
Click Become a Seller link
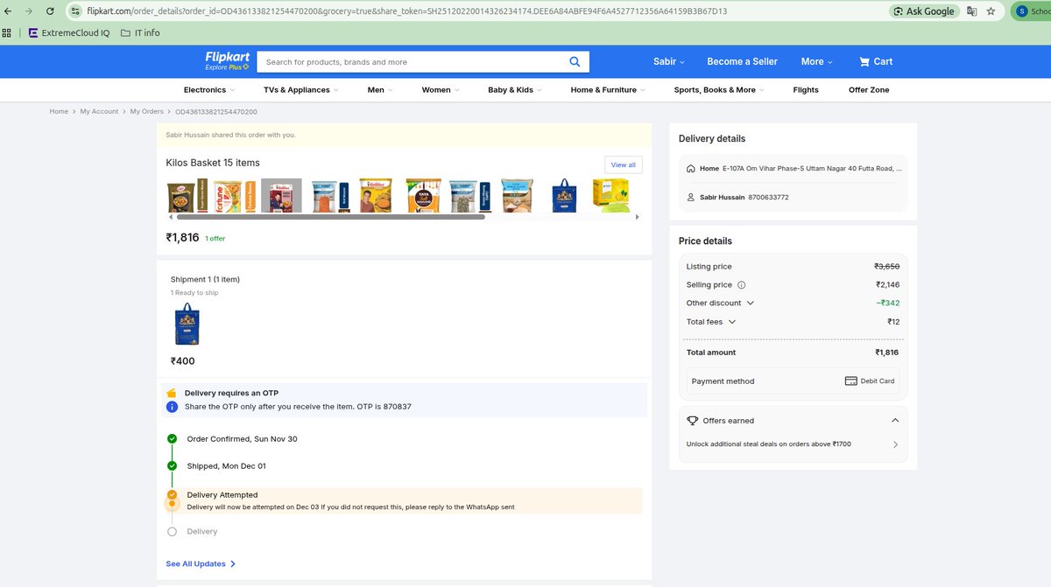pyautogui.click(x=742, y=61)
